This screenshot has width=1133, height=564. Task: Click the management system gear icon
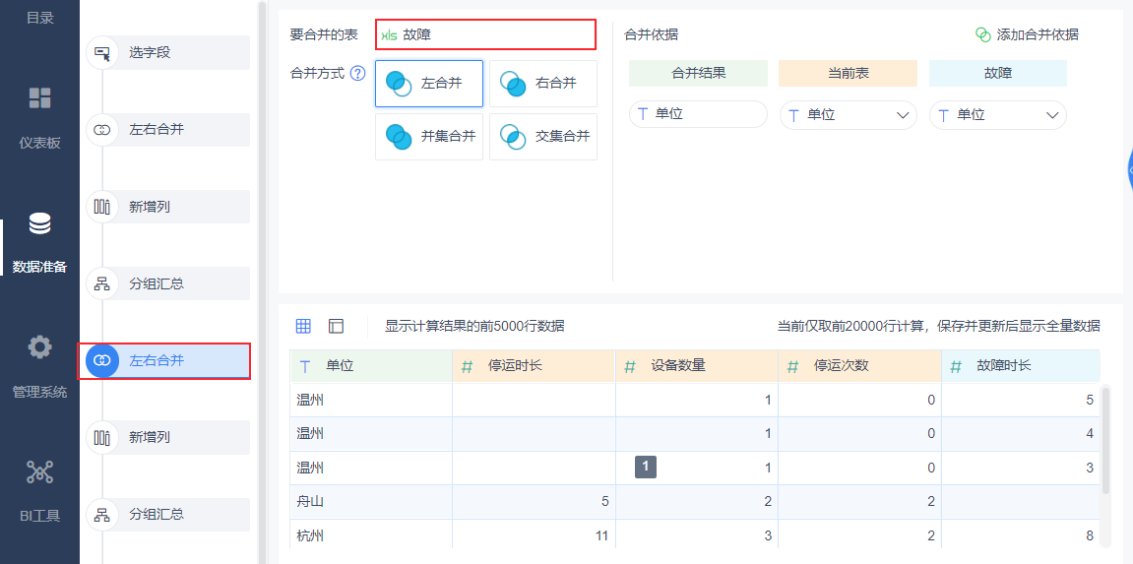point(39,347)
